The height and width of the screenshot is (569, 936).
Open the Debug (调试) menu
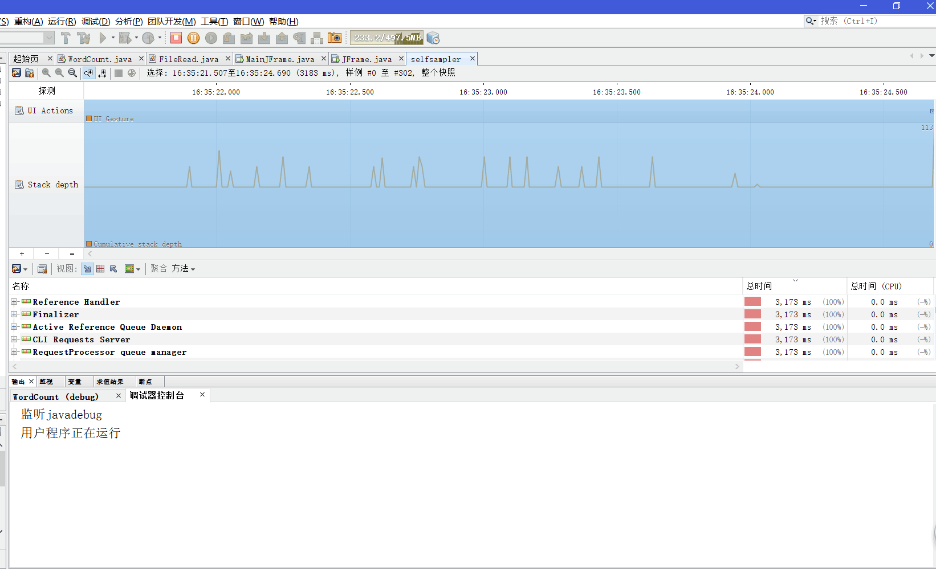pyautogui.click(x=96, y=22)
